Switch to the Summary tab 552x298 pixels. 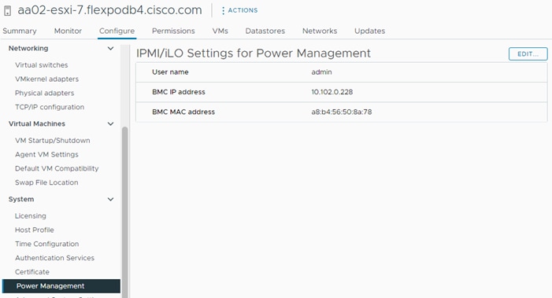point(20,31)
